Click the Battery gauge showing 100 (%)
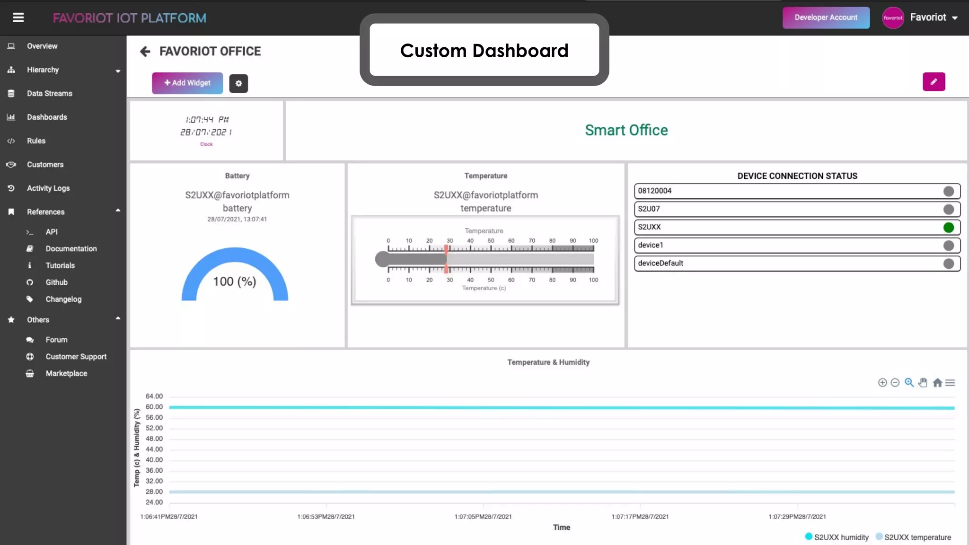The width and height of the screenshot is (969, 545). coord(235,274)
